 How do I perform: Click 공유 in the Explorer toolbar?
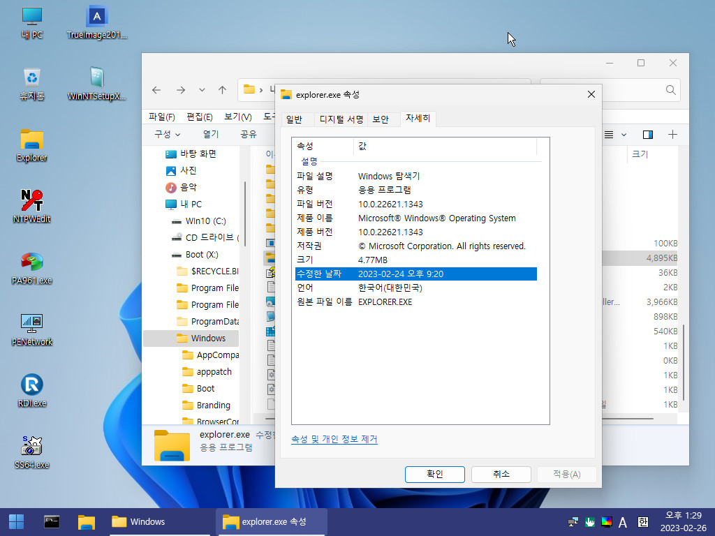[249, 135]
